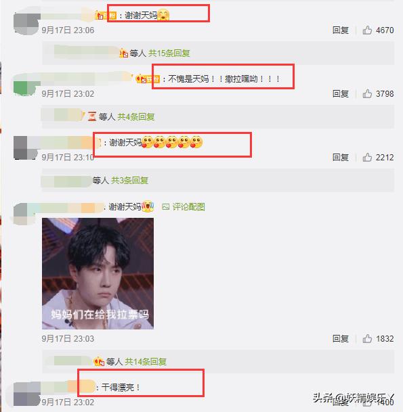The image size is (403, 412).
Task: Click fan badge before 不愧是天妈 comment
Action: (148, 79)
